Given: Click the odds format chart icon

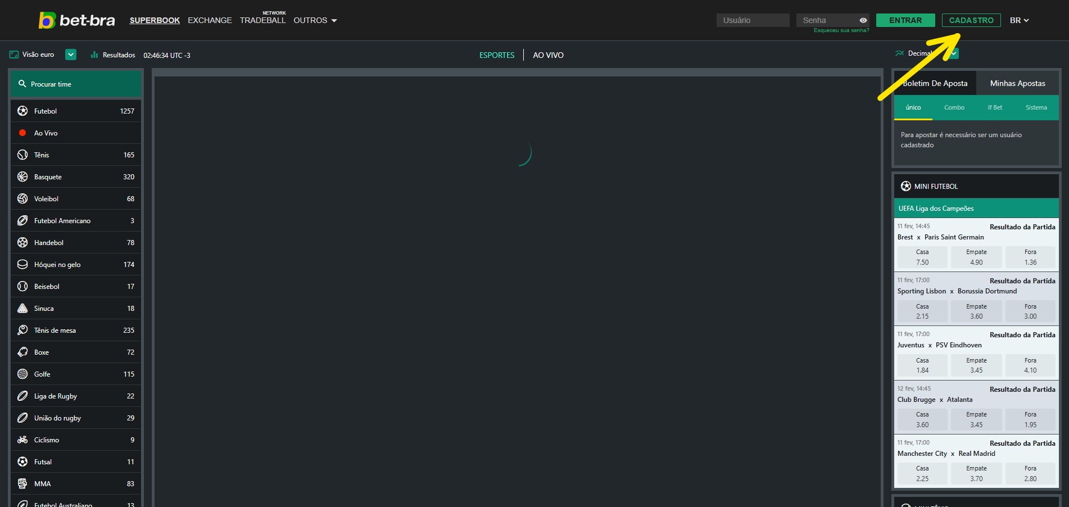Looking at the screenshot, I should tap(900, 53).
